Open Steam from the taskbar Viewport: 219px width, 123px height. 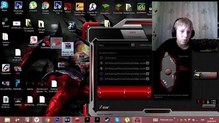pos(107,120)
